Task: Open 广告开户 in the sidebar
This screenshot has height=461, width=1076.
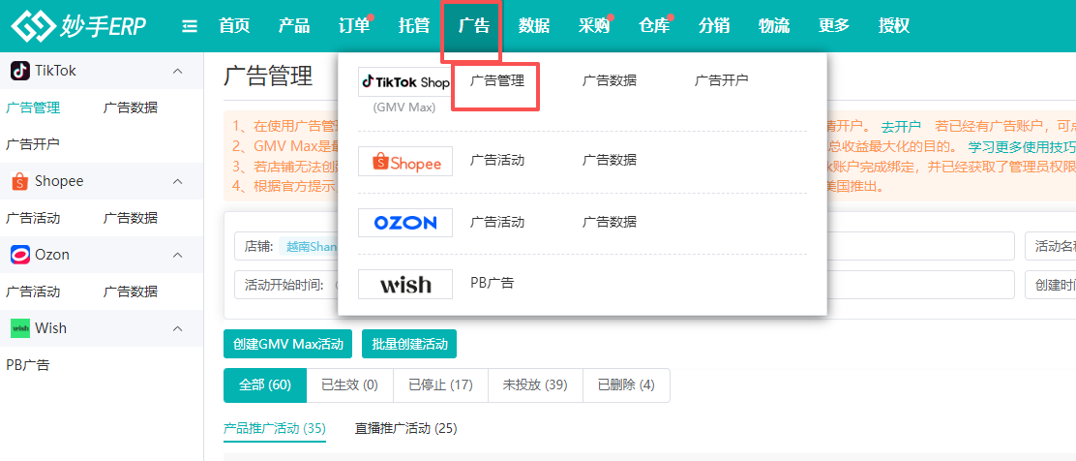Action: pos(33,144)
